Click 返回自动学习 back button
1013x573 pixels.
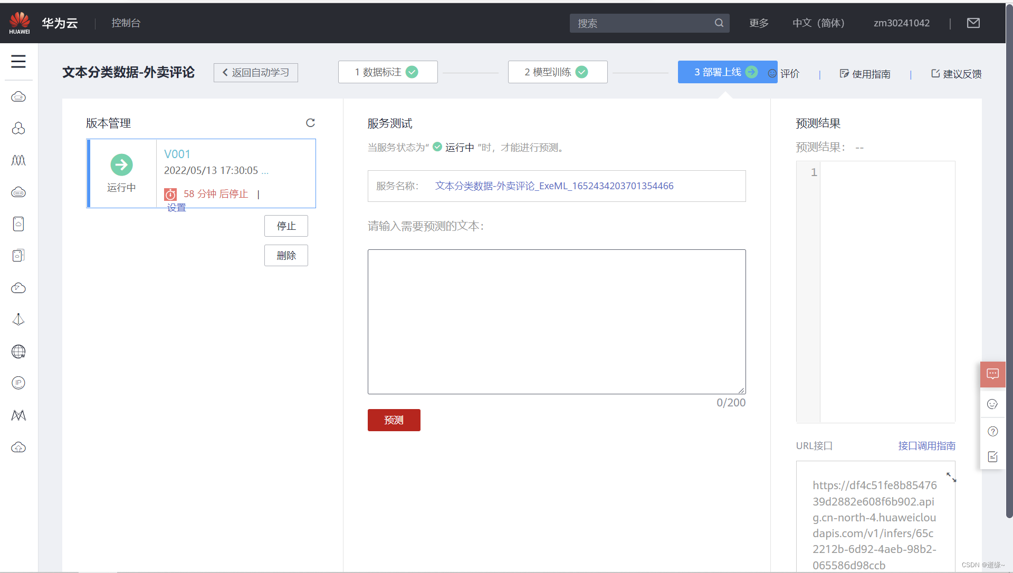point(256,73)
